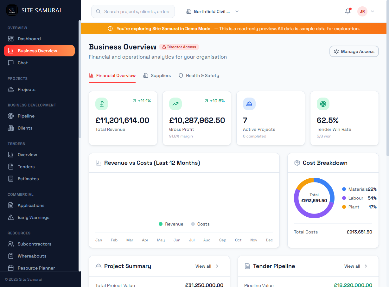Click the notification bell icon

348,11
